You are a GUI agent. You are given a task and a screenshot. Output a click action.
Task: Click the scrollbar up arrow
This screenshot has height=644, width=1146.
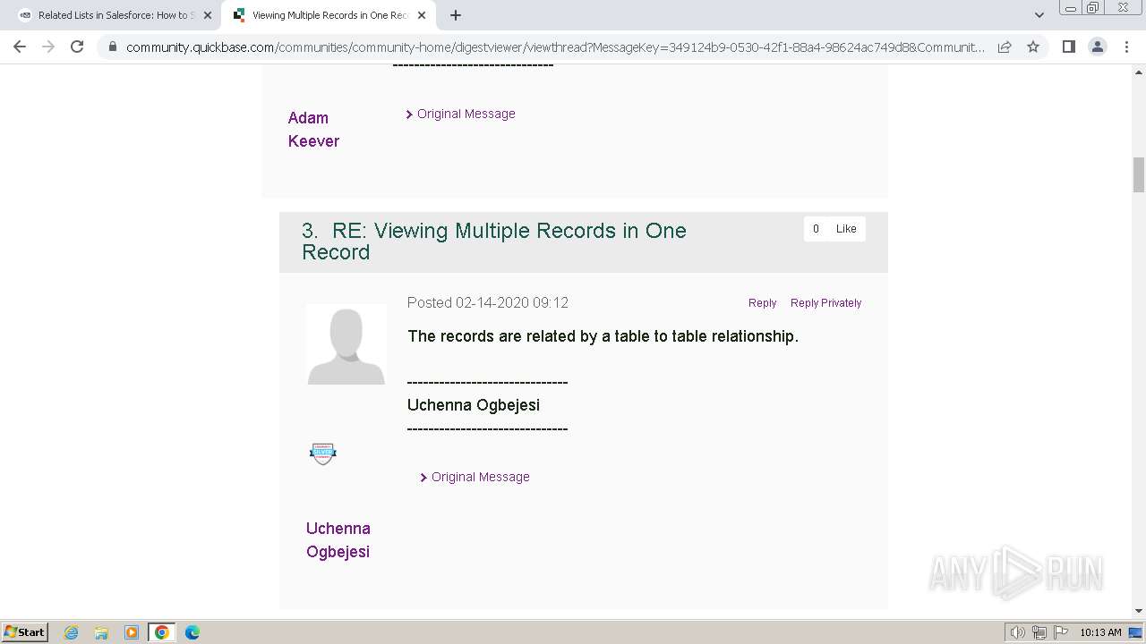[1139, 71]
